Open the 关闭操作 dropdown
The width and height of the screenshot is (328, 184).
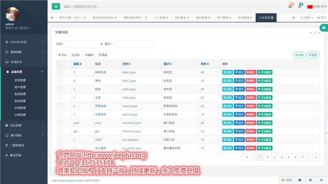click(307, 18)
